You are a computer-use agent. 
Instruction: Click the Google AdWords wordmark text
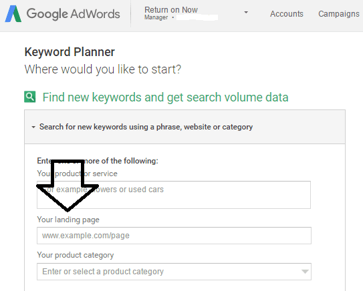[x=73, y=14]
